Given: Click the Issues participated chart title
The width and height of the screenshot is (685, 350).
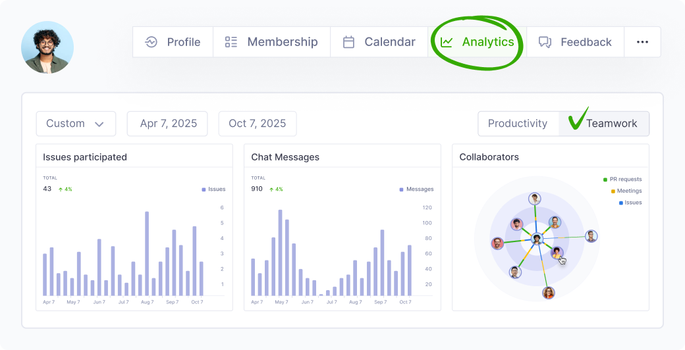Looking at the screenshot, I should 85,157.
